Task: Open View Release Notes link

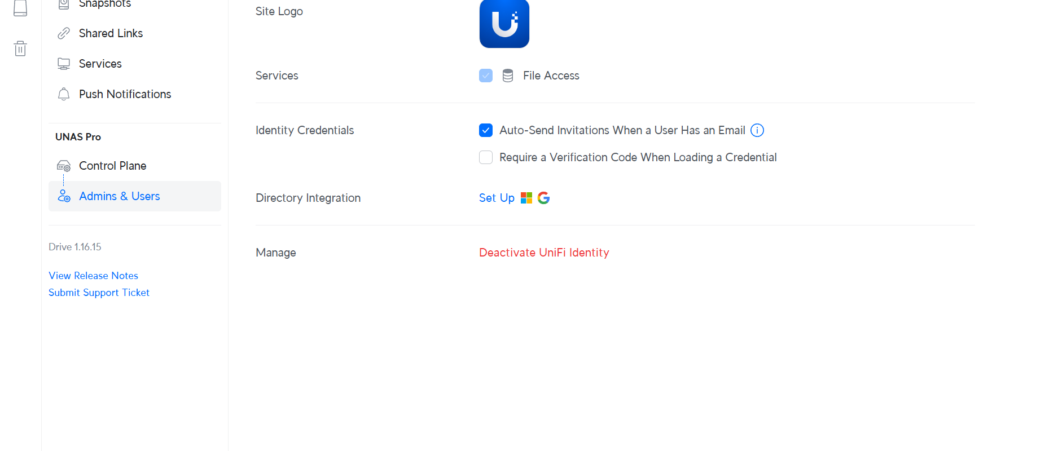Action: click(93, 276)
